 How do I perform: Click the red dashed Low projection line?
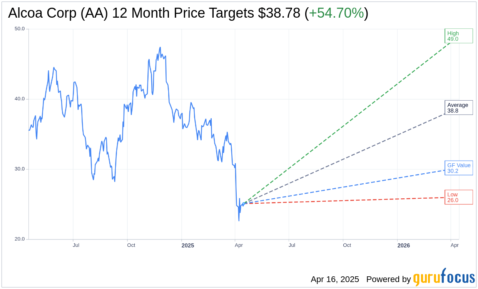point(346,201)
